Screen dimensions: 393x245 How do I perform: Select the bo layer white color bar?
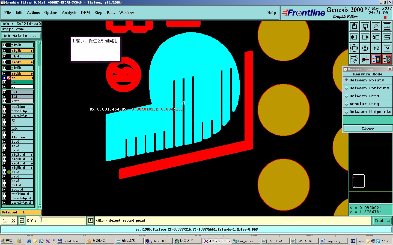tap(22, 87)
